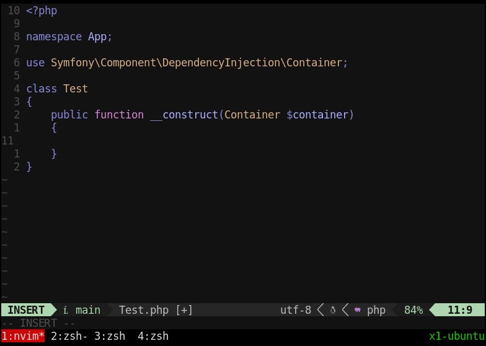The image size is (486, 346).
Task: Click the PHP elephant filetype icon
Action: point(357,310)
